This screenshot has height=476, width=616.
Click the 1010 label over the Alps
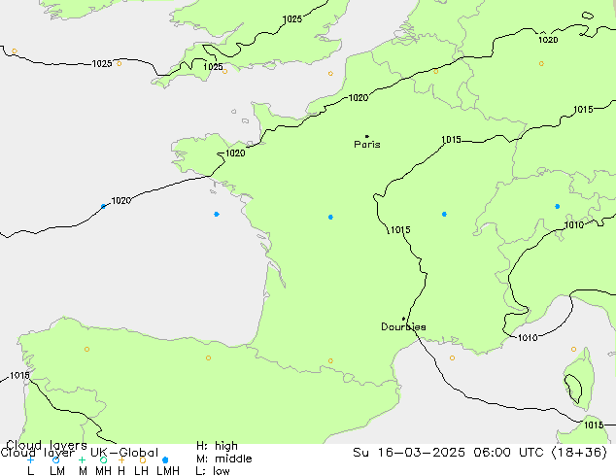tap(574, 225)
